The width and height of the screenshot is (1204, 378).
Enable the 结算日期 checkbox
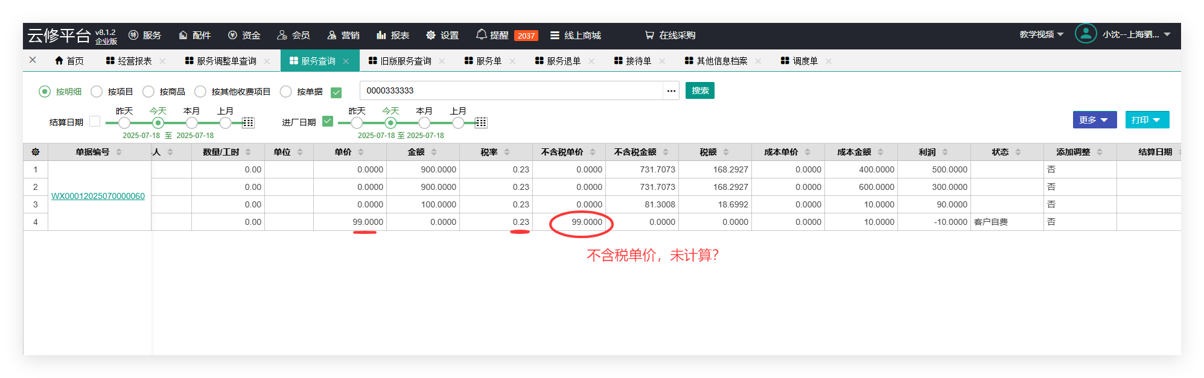[95, 121]
